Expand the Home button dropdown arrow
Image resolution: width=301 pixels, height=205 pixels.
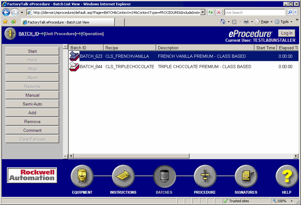229,22
